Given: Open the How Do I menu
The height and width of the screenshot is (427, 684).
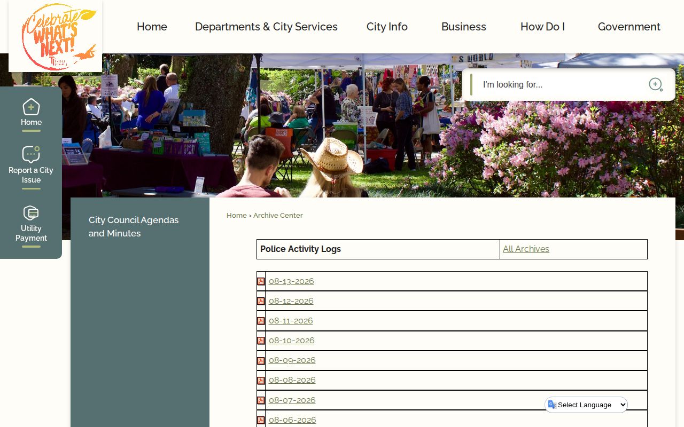Looking at the screenshot, I should 542,27.
